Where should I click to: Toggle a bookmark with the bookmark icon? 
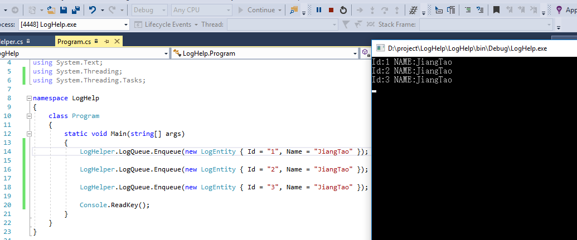(x=496, y=10)
